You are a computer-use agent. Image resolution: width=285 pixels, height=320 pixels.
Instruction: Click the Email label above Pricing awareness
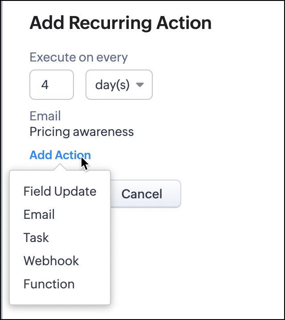pos(45,116)
